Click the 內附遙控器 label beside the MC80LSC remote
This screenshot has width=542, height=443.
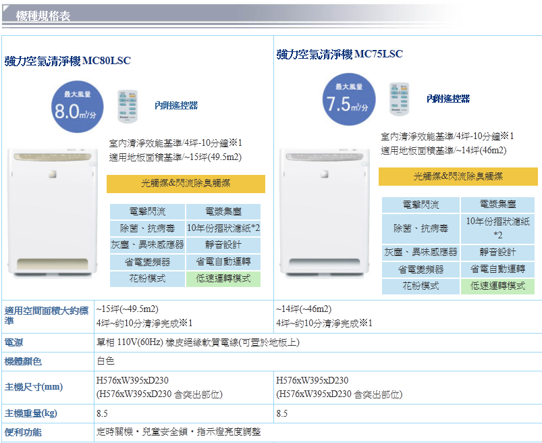point(176,105)
